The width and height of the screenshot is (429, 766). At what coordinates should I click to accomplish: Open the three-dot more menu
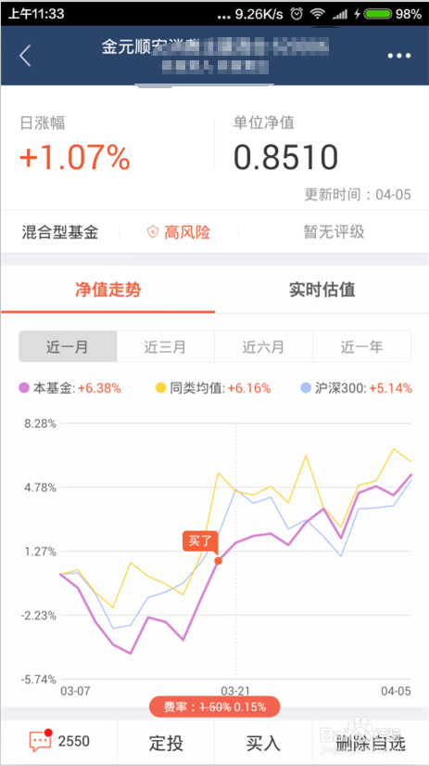399,56
